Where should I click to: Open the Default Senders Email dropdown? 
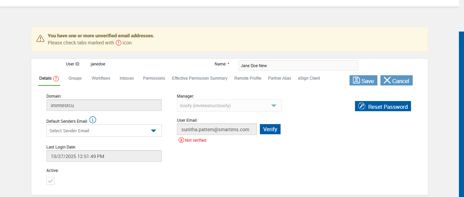pyautogui.click(x=104, y=131)
